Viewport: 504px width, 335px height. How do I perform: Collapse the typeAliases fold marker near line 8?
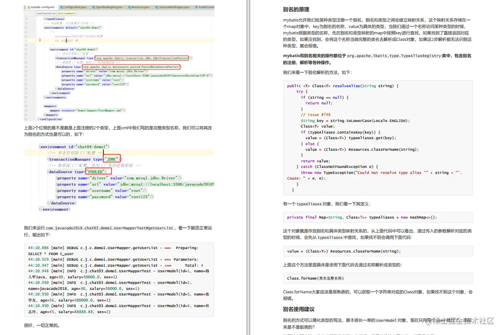click(x=35, y=19)
